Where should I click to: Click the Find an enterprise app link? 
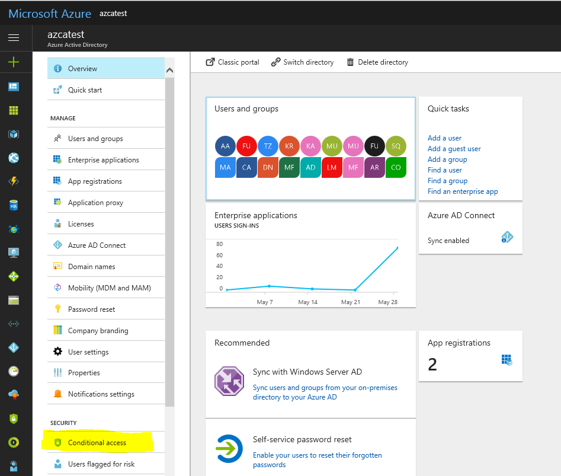tap(463, 191)
